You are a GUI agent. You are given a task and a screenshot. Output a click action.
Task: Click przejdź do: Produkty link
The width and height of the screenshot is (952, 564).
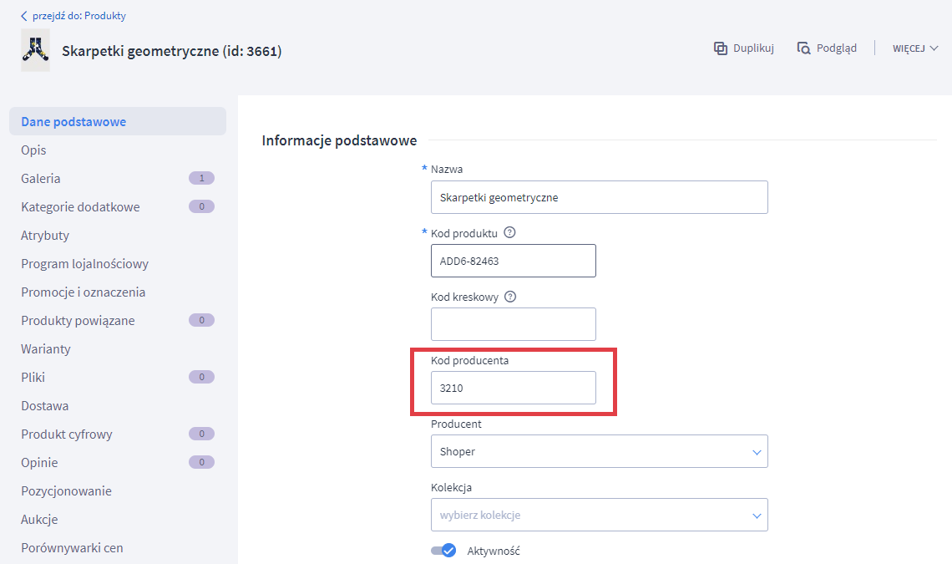click(79, 16)
